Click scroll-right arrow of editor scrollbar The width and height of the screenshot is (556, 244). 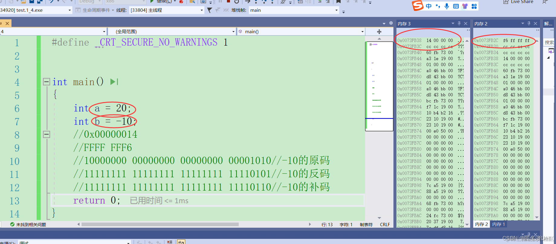pos(310,224)
